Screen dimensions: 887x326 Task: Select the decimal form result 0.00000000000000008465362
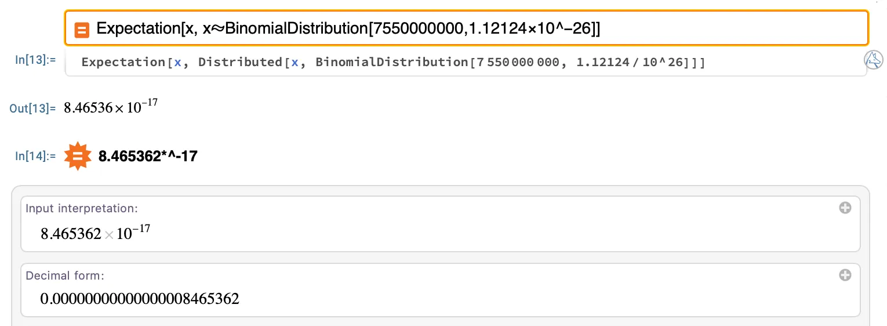click(140, 299)
